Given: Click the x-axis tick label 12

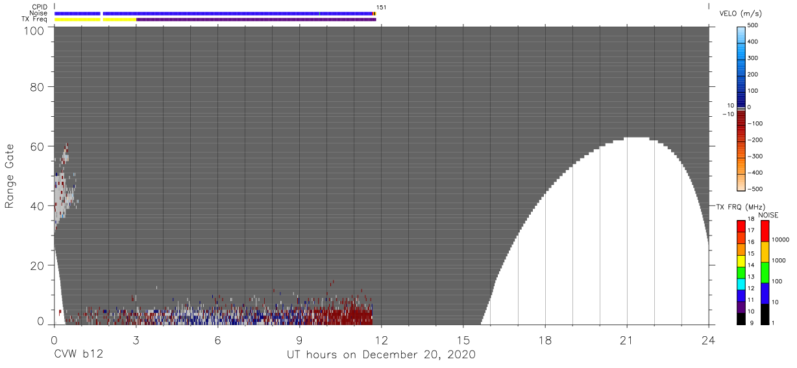Looking at the screenshot, I should pos(381,339).
